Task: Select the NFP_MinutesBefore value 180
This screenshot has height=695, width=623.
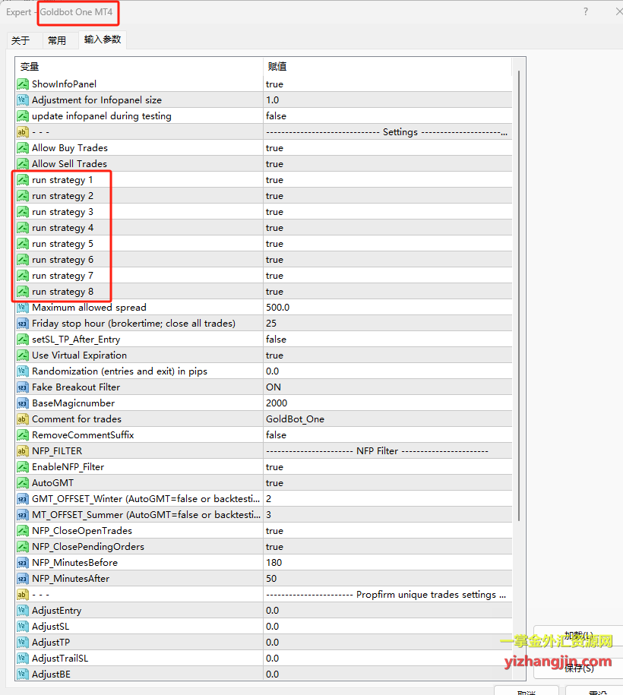Action: 274,563
